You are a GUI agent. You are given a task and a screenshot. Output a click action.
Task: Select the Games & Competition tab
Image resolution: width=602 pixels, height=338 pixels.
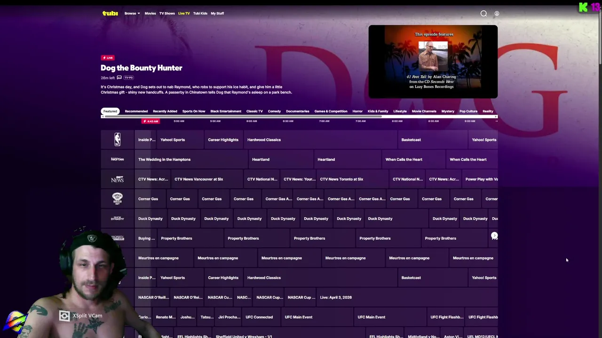click(x=331, y=111)
